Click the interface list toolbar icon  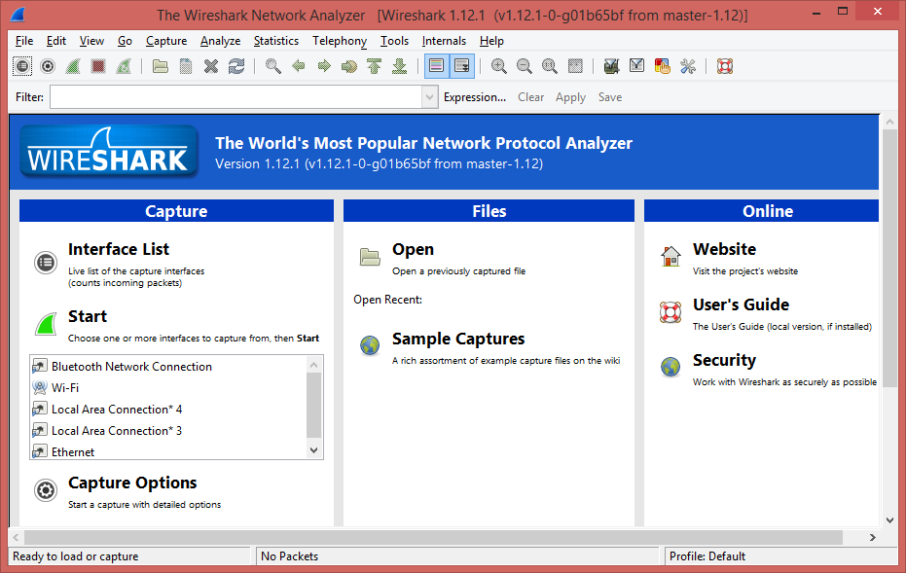pos(22,66)
